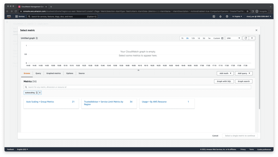Click the Feedback link in footer

[10, 149]
